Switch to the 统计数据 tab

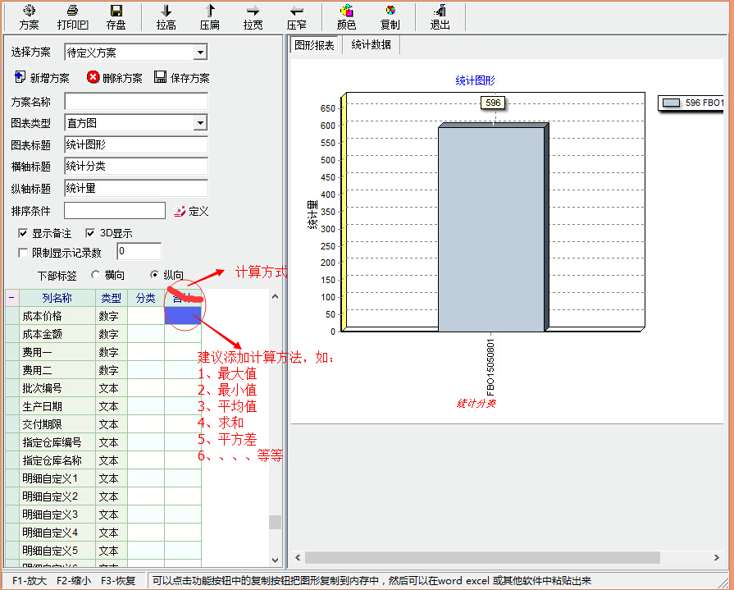(371, 45)
